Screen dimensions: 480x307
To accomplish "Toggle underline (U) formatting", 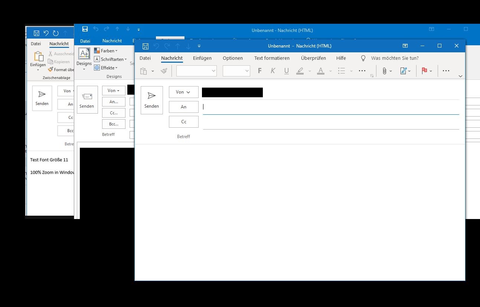I will 286,71.
